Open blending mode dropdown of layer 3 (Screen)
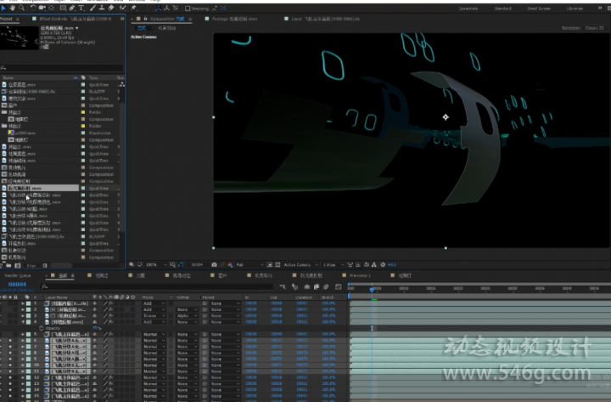611x402 pixels. point(154,316)
